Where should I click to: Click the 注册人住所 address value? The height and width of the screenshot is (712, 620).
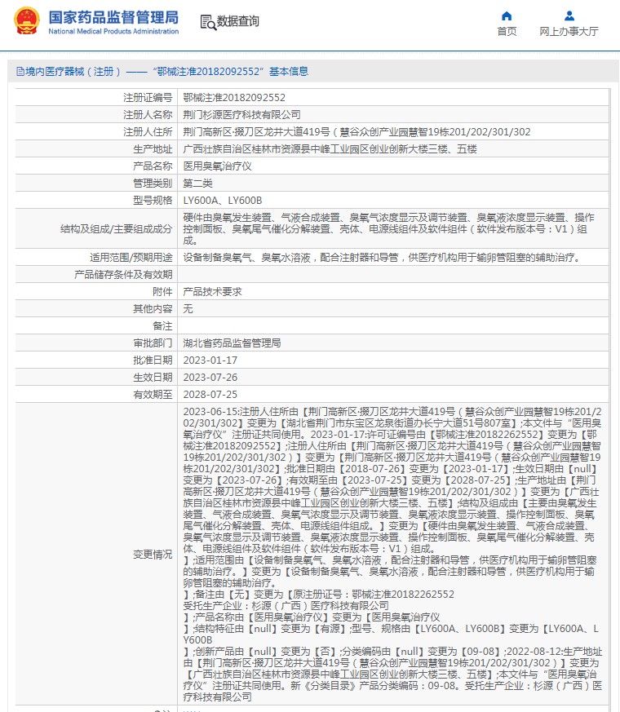[356, 132]
